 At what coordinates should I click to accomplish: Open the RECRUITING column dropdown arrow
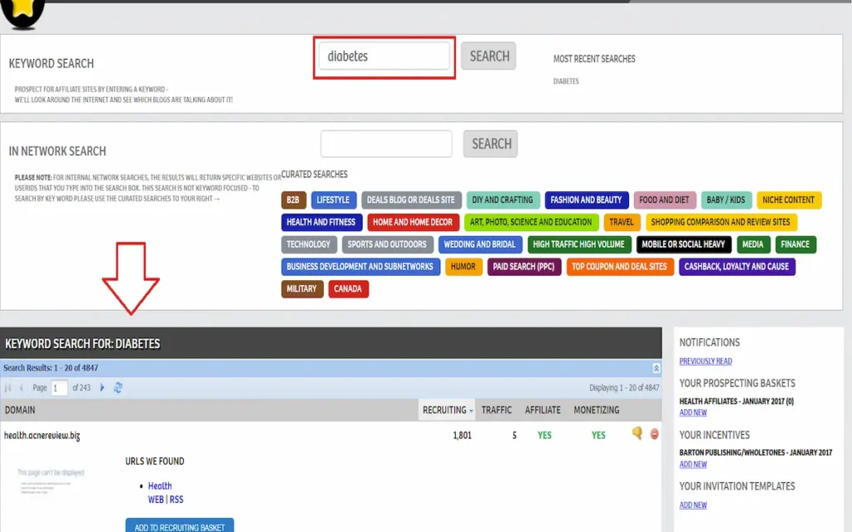coord(471,411)
